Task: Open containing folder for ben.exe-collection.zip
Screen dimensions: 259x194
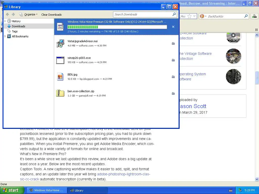Action: 173,93
